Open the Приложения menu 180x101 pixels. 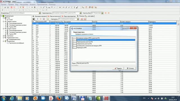point(42,4)
